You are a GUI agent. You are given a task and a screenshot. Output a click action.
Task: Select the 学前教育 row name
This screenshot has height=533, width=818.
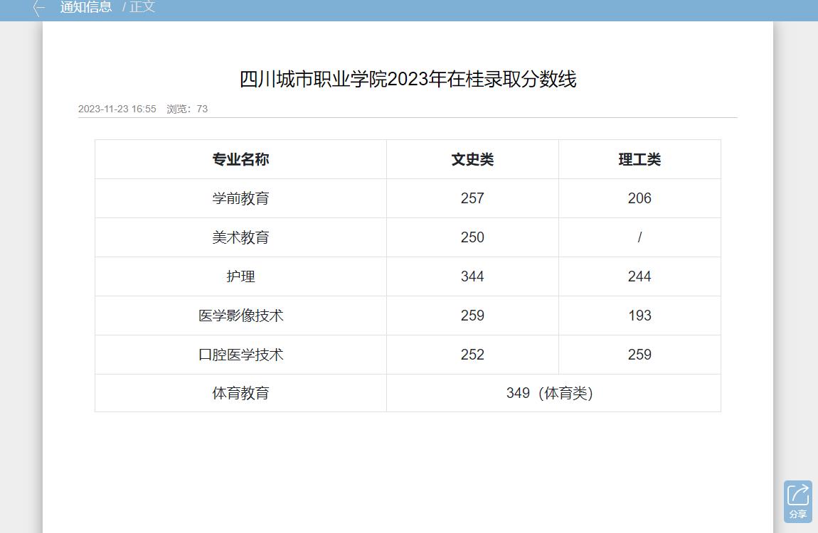click(x=240, y=198)
